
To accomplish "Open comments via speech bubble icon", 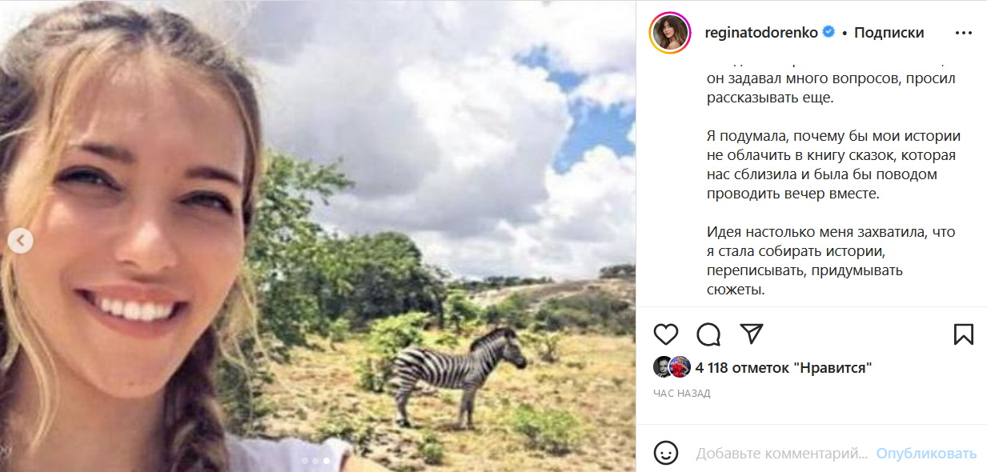I will point(708,334).
